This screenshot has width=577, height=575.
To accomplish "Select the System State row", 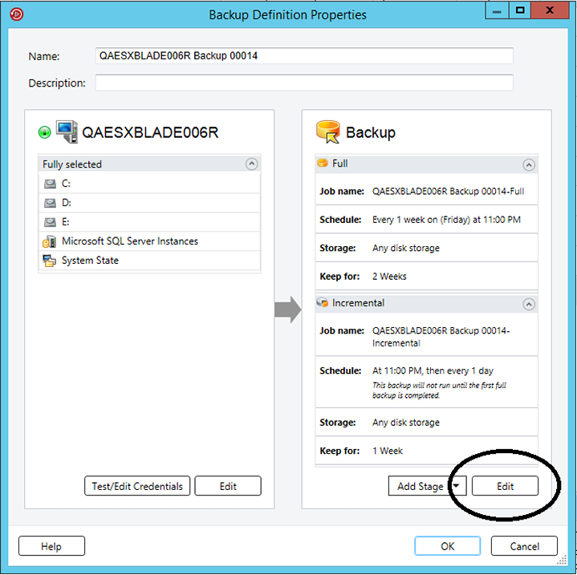I will pos(149,261).
